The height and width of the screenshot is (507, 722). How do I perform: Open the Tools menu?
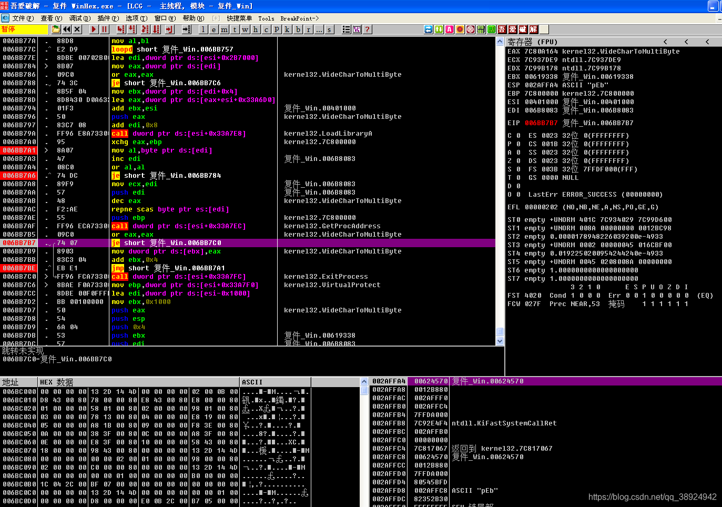[x=266, y=18]
